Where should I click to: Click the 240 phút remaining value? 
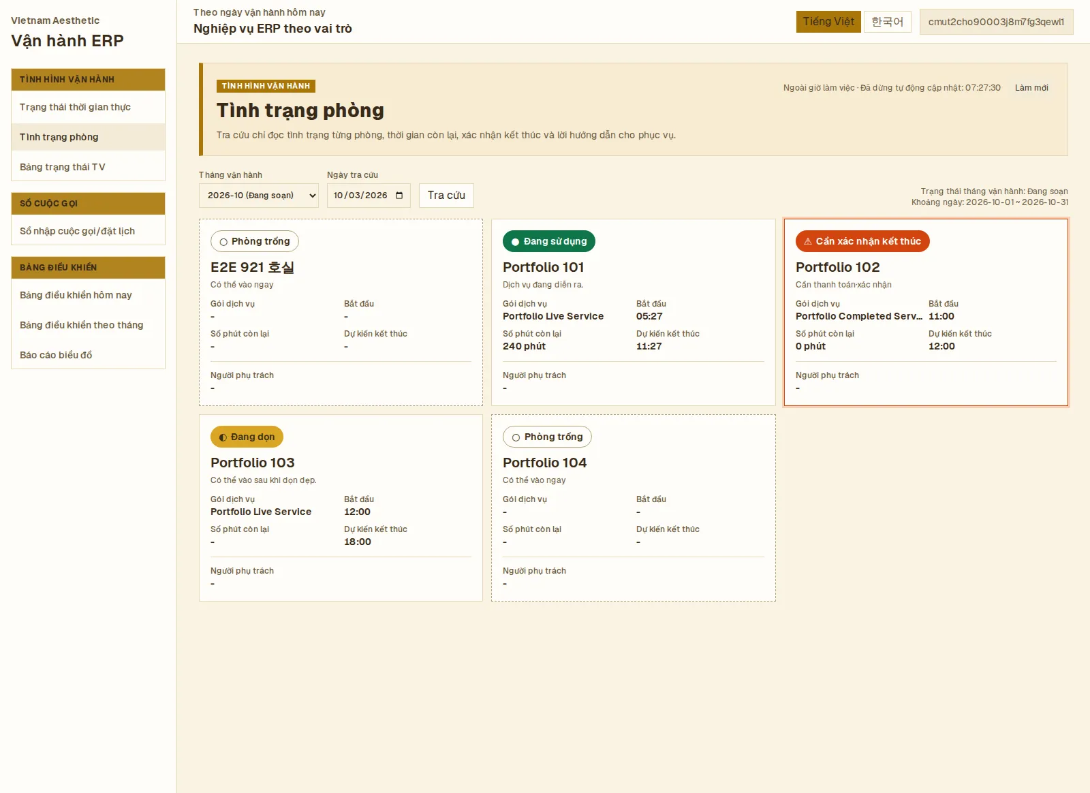(x=524, y=347)
